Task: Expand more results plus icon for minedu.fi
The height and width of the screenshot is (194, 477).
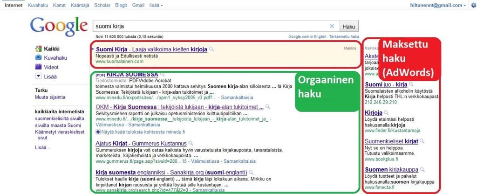Action: click(x=98, y=132)
